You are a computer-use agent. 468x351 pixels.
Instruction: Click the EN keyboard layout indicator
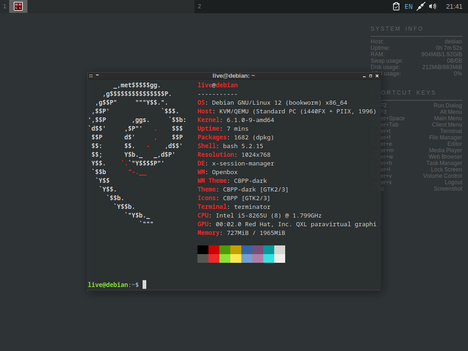(x=409, y=6)
